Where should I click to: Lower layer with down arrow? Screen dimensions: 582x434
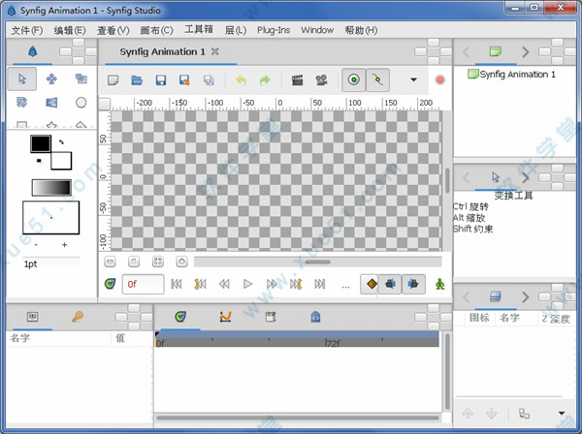point(492,413)
